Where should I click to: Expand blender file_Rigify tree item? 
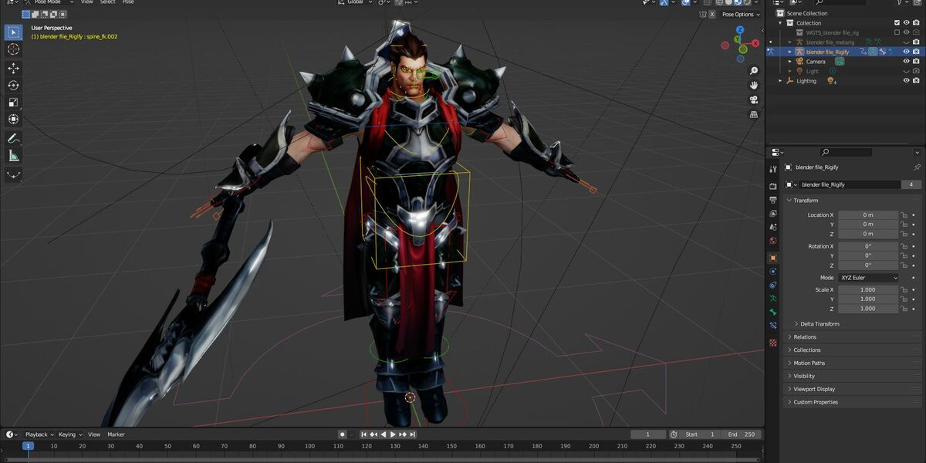[790, 52]
